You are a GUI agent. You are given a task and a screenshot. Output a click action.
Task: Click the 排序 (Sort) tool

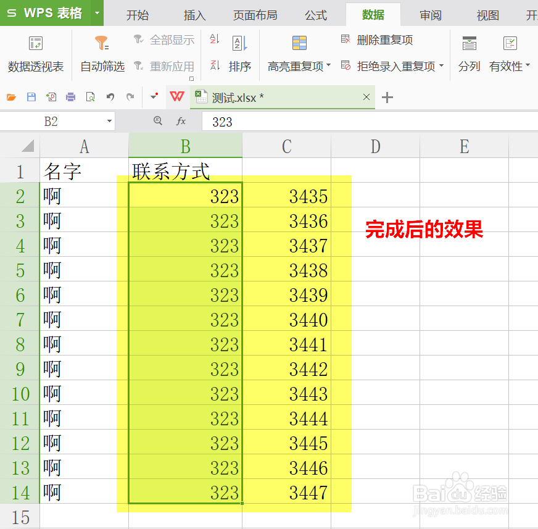tap(240, 55)
